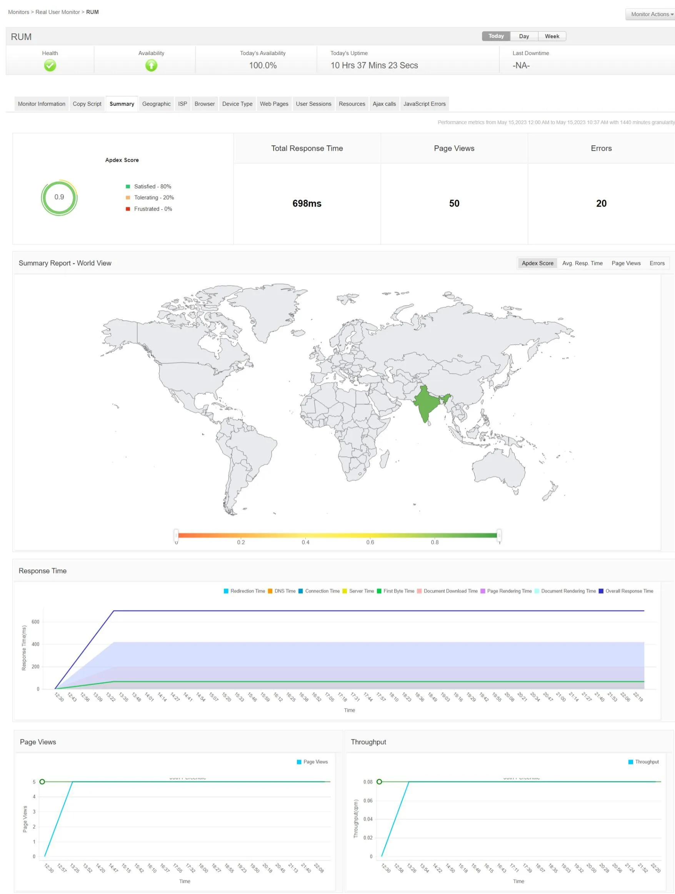Toggle Server Time series in legend

(358, 591)
